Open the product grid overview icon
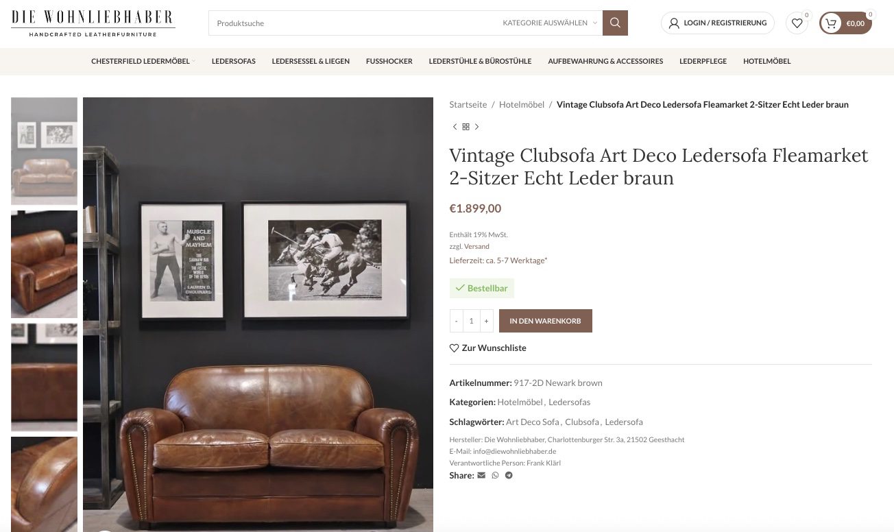 466,127
